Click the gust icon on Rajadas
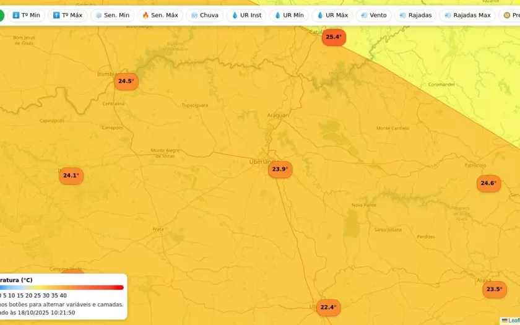Image resolution: width=520 pixels, height=325 pixels. coord(403,15)
